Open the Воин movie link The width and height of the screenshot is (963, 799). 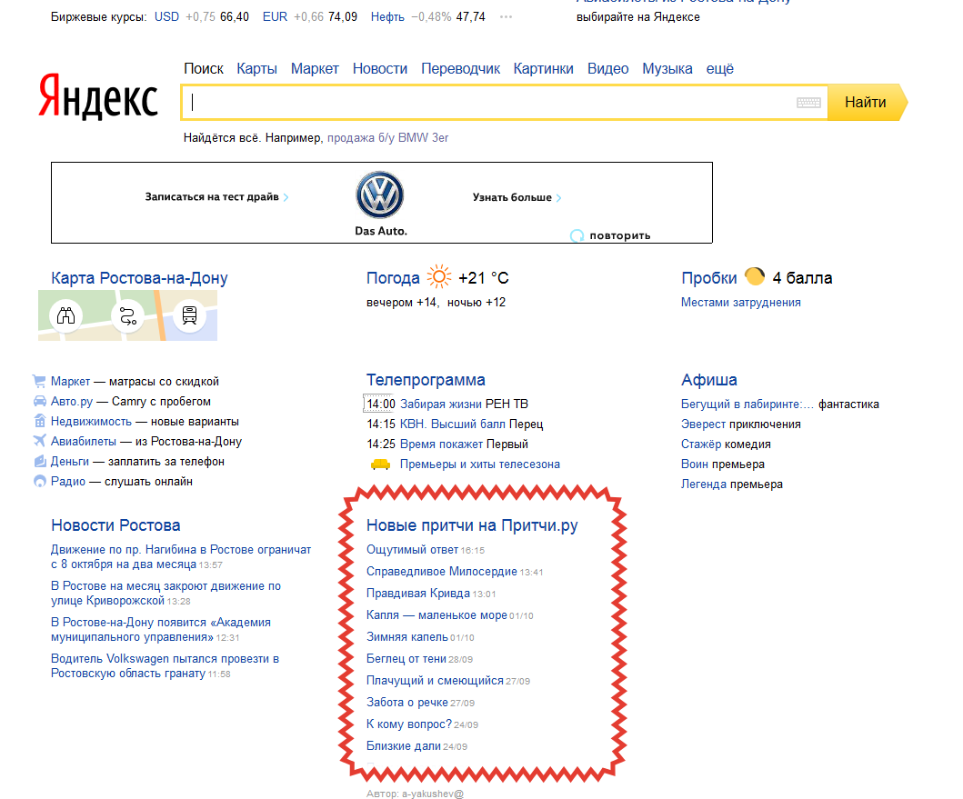pos(695,464)
